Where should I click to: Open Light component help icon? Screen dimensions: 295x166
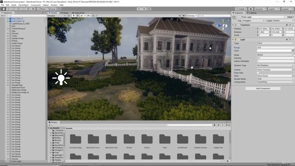(x=287, y=40)
